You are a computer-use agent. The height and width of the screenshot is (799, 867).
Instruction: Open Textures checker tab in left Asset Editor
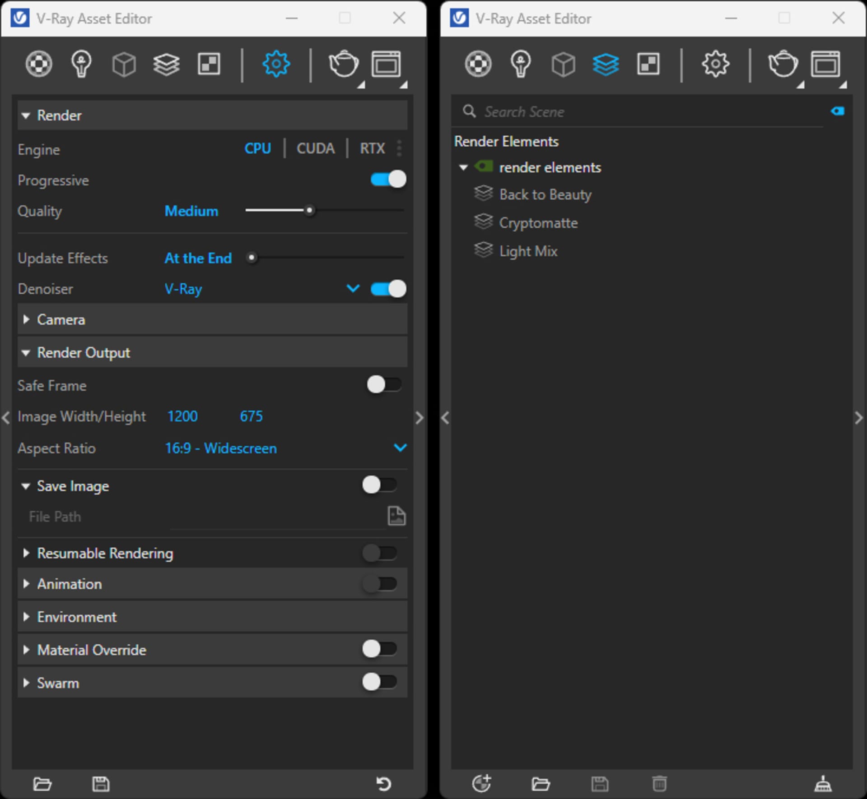tap(209, 64)
